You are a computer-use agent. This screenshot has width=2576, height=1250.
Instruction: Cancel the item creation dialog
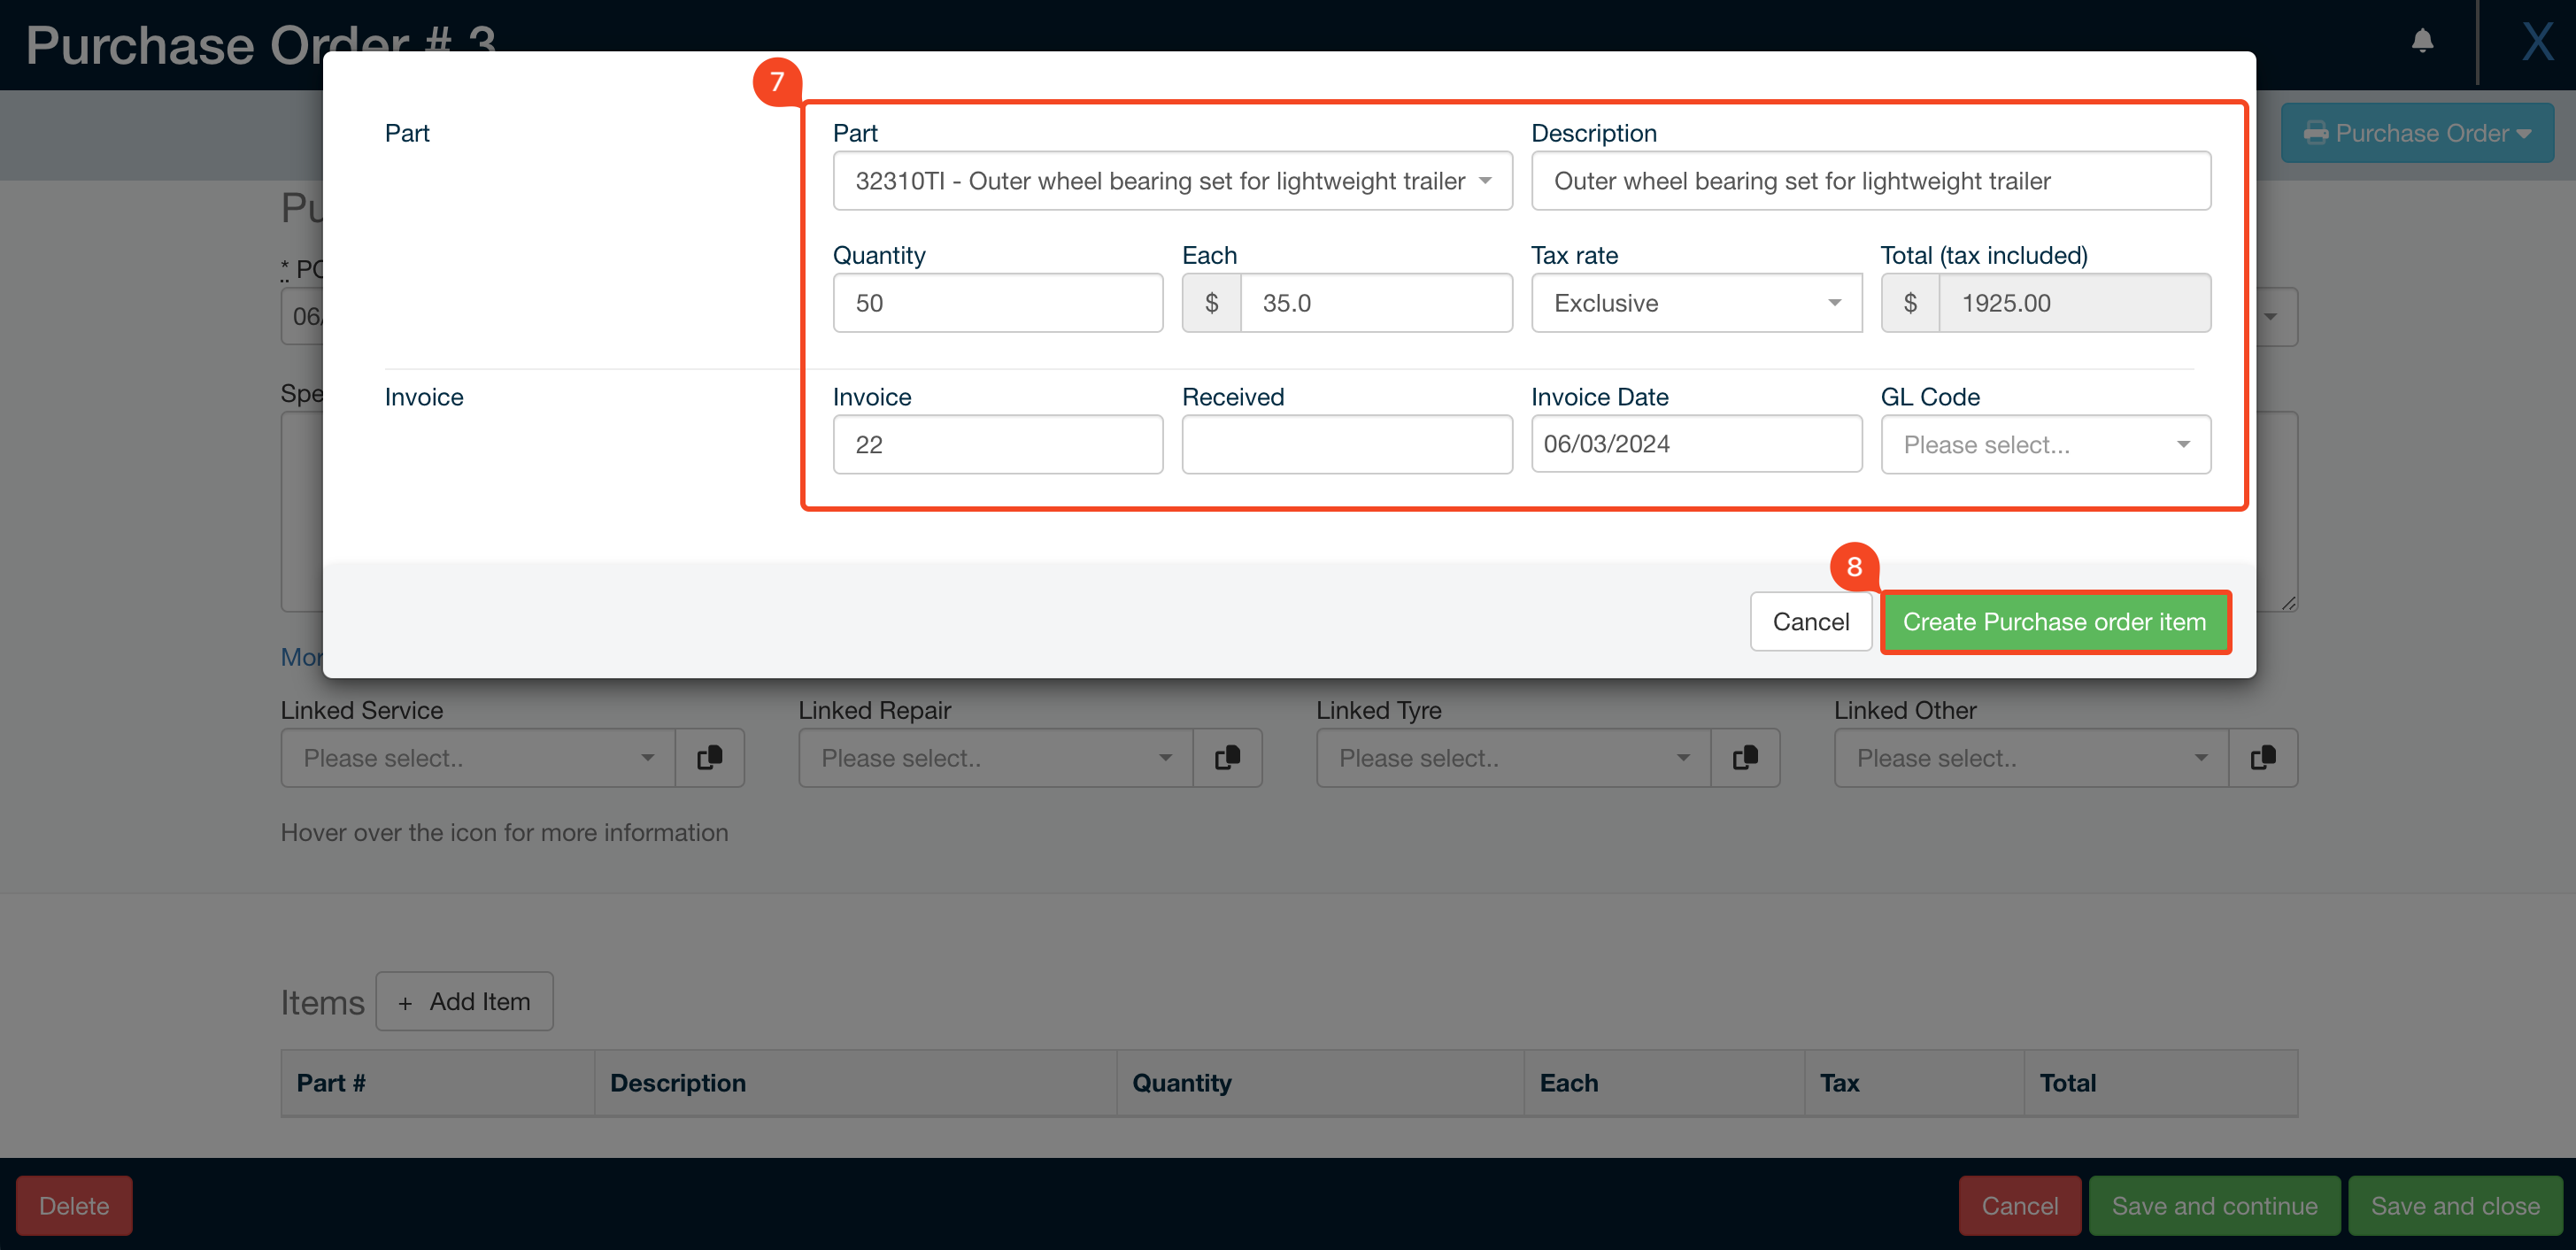click(1810, 621)
